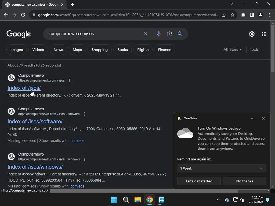The width and height of the screenshot is (275, 206).
Task: Open more options for the /isos result
Action: tap(69, 80)
